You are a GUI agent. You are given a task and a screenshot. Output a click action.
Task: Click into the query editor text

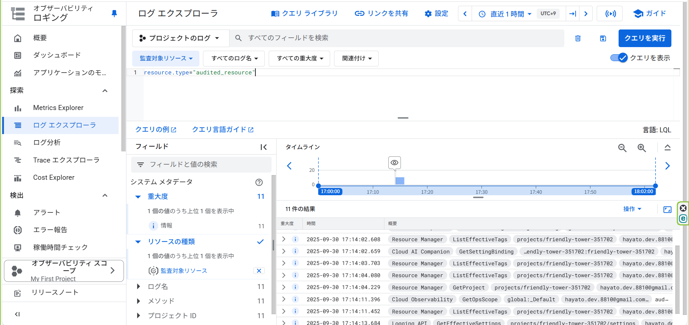(199, 72)
